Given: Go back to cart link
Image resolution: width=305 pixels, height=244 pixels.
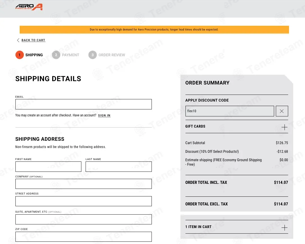Looking at the screenshot, I should pyautogui.click(x=33, y=40).
